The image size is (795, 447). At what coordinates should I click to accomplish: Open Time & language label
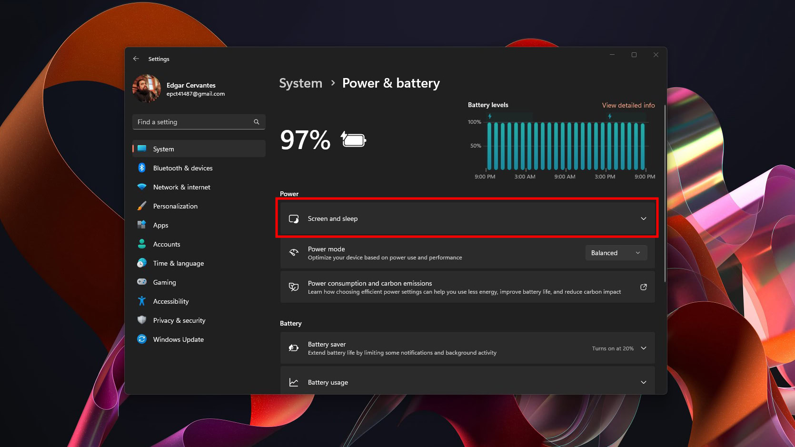pos(179,263)
